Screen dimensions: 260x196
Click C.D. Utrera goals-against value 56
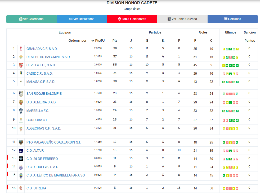(x=211, y=188)
